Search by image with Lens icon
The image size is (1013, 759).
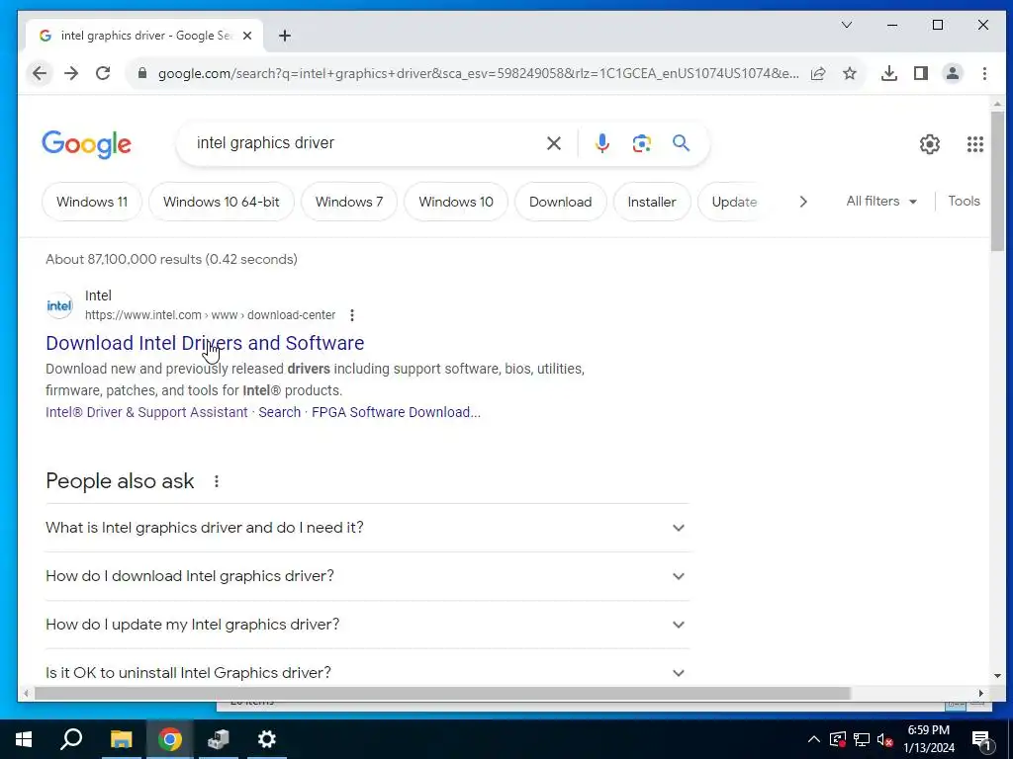click(x=641, y=143)
